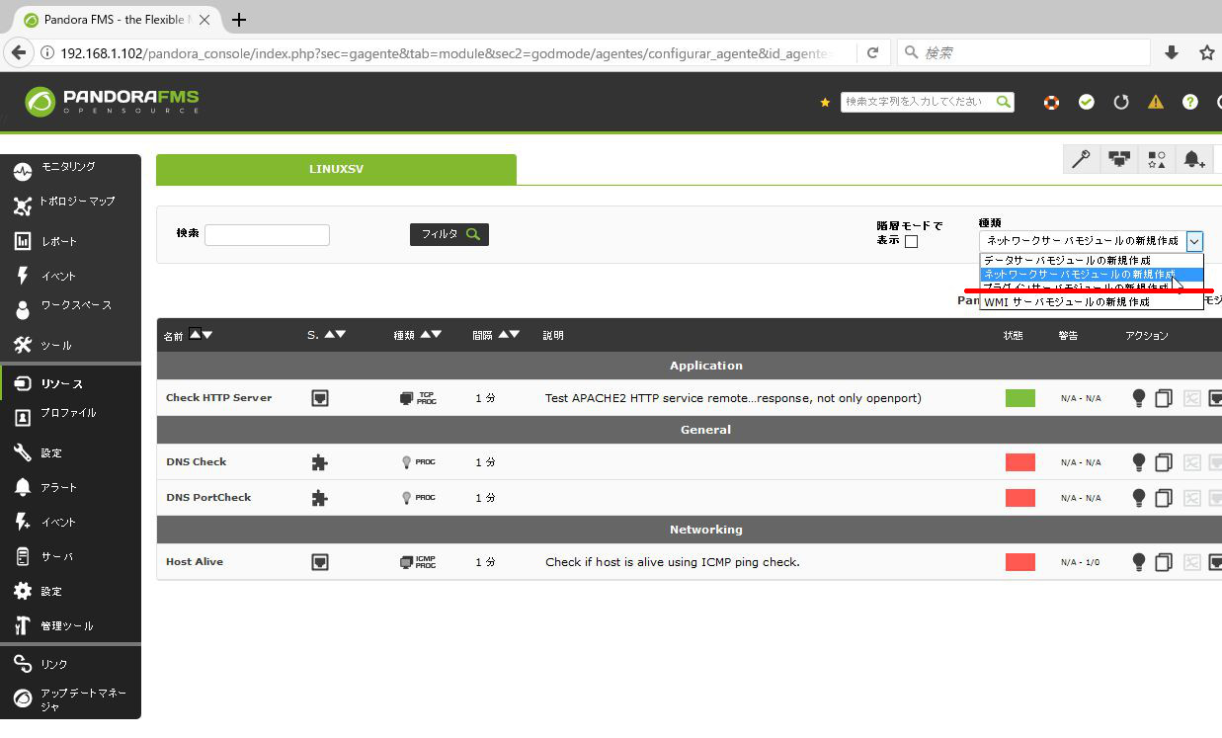Viewport: 1222px width, 738px height.
Task: Open モニタリング in sidebar
Action: [x=70, y=169]
